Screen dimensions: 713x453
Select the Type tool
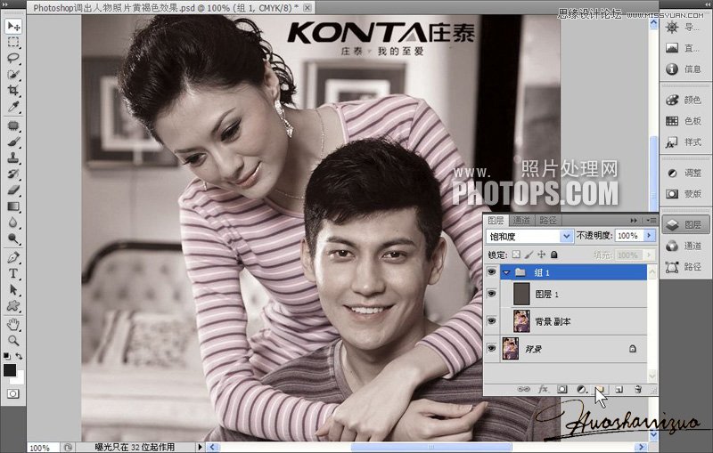click(x=13, y=274)
